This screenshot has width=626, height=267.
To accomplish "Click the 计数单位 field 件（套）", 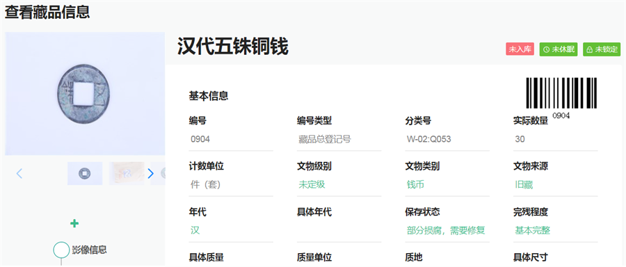I will coord(231,185).
